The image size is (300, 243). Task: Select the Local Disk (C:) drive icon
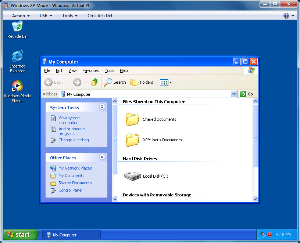tap(132, 176)
